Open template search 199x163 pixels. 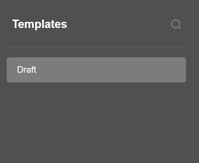[x=176, y=24]
